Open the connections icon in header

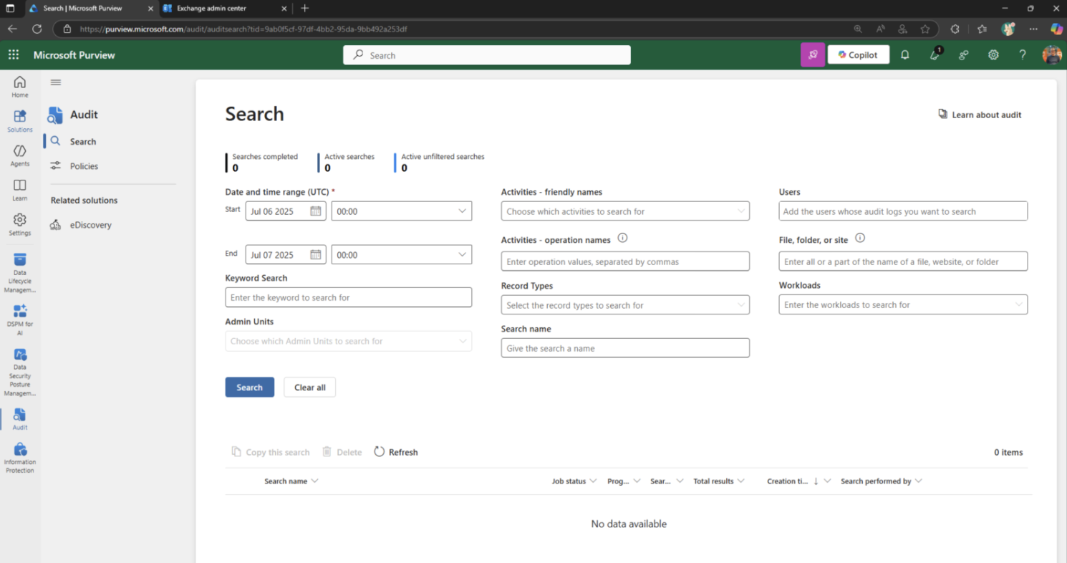click(964, 55)
